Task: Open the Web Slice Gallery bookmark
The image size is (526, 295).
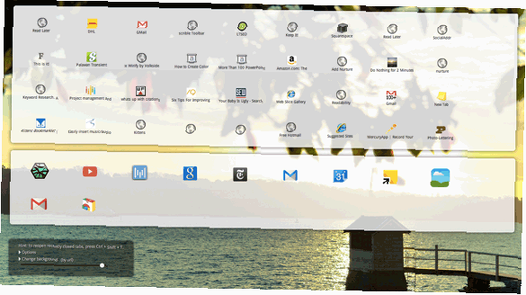Action: 291,96
